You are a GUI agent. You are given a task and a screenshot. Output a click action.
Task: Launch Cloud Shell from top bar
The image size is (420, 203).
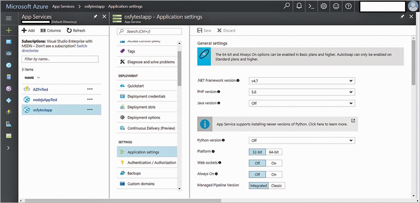pos(311,6)
